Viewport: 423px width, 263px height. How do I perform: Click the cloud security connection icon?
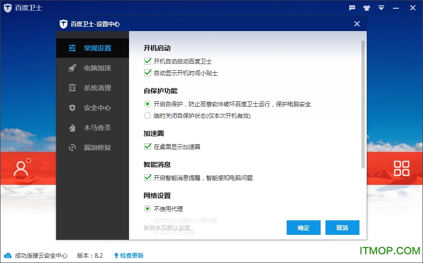click(8, 255)
